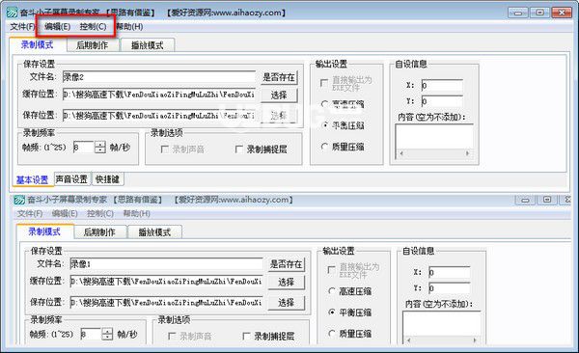Select 高速压缩 radio in the 录像1 window

(332, 291)
